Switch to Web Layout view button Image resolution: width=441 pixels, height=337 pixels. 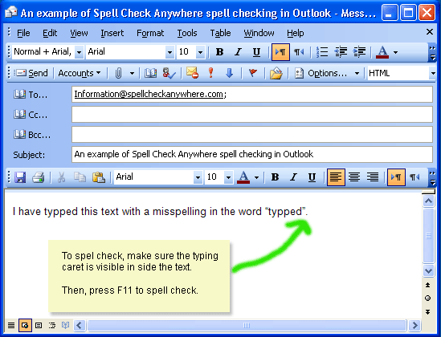tap(25, 326)
